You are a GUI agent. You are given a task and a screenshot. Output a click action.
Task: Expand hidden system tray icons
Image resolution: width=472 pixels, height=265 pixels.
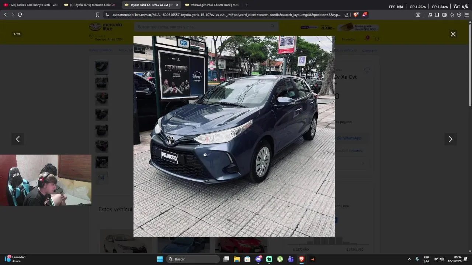pyautogui.click(x=409, y=259)
